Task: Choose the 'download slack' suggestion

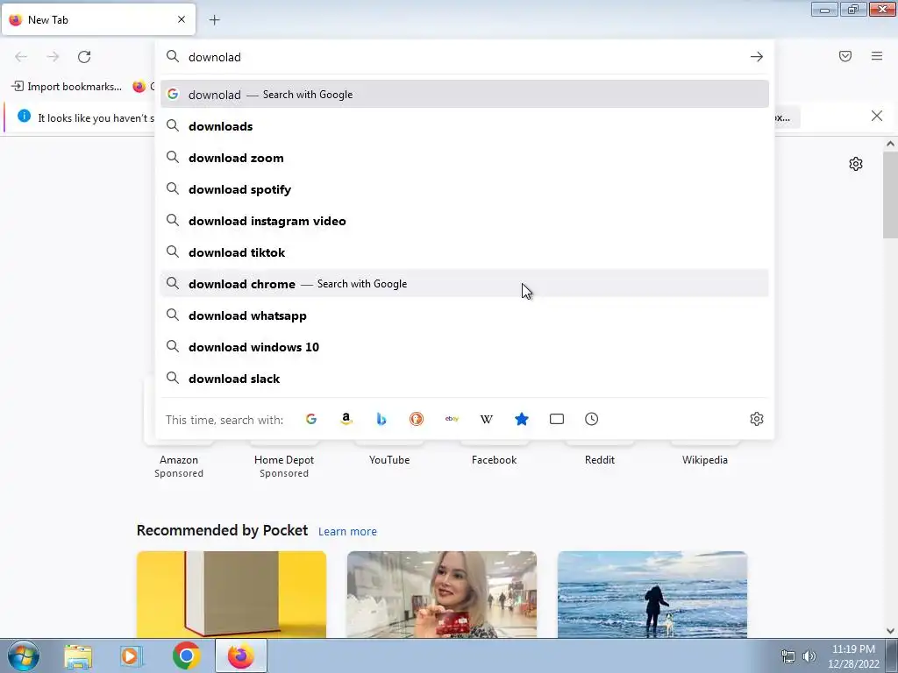Action: (x=465, y=379)
